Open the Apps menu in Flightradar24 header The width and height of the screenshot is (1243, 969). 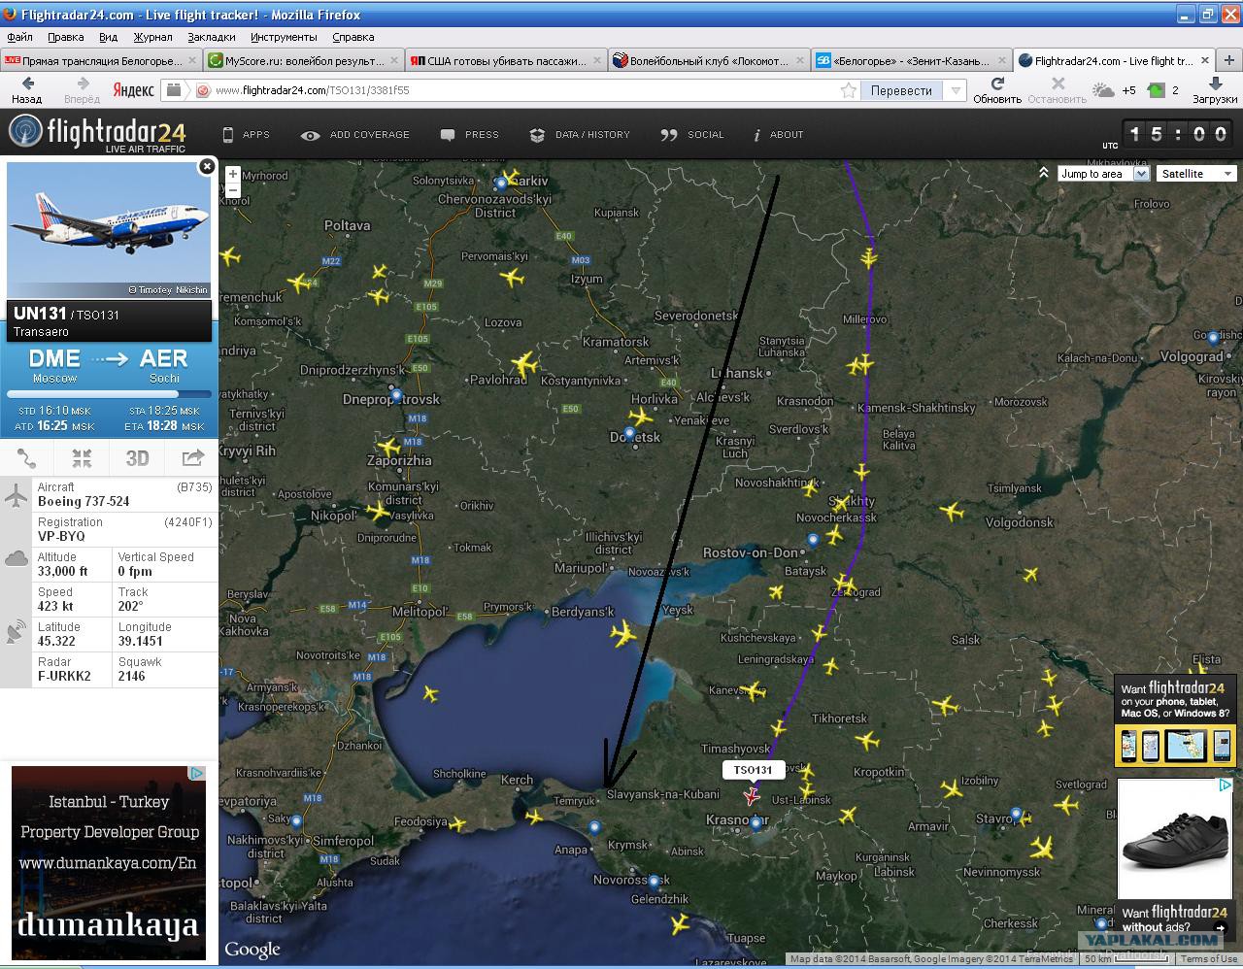(x=246, y=135)
